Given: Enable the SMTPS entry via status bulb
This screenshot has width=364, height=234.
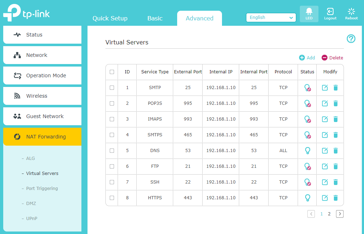Looking at the screenshot, I should 307,135.
